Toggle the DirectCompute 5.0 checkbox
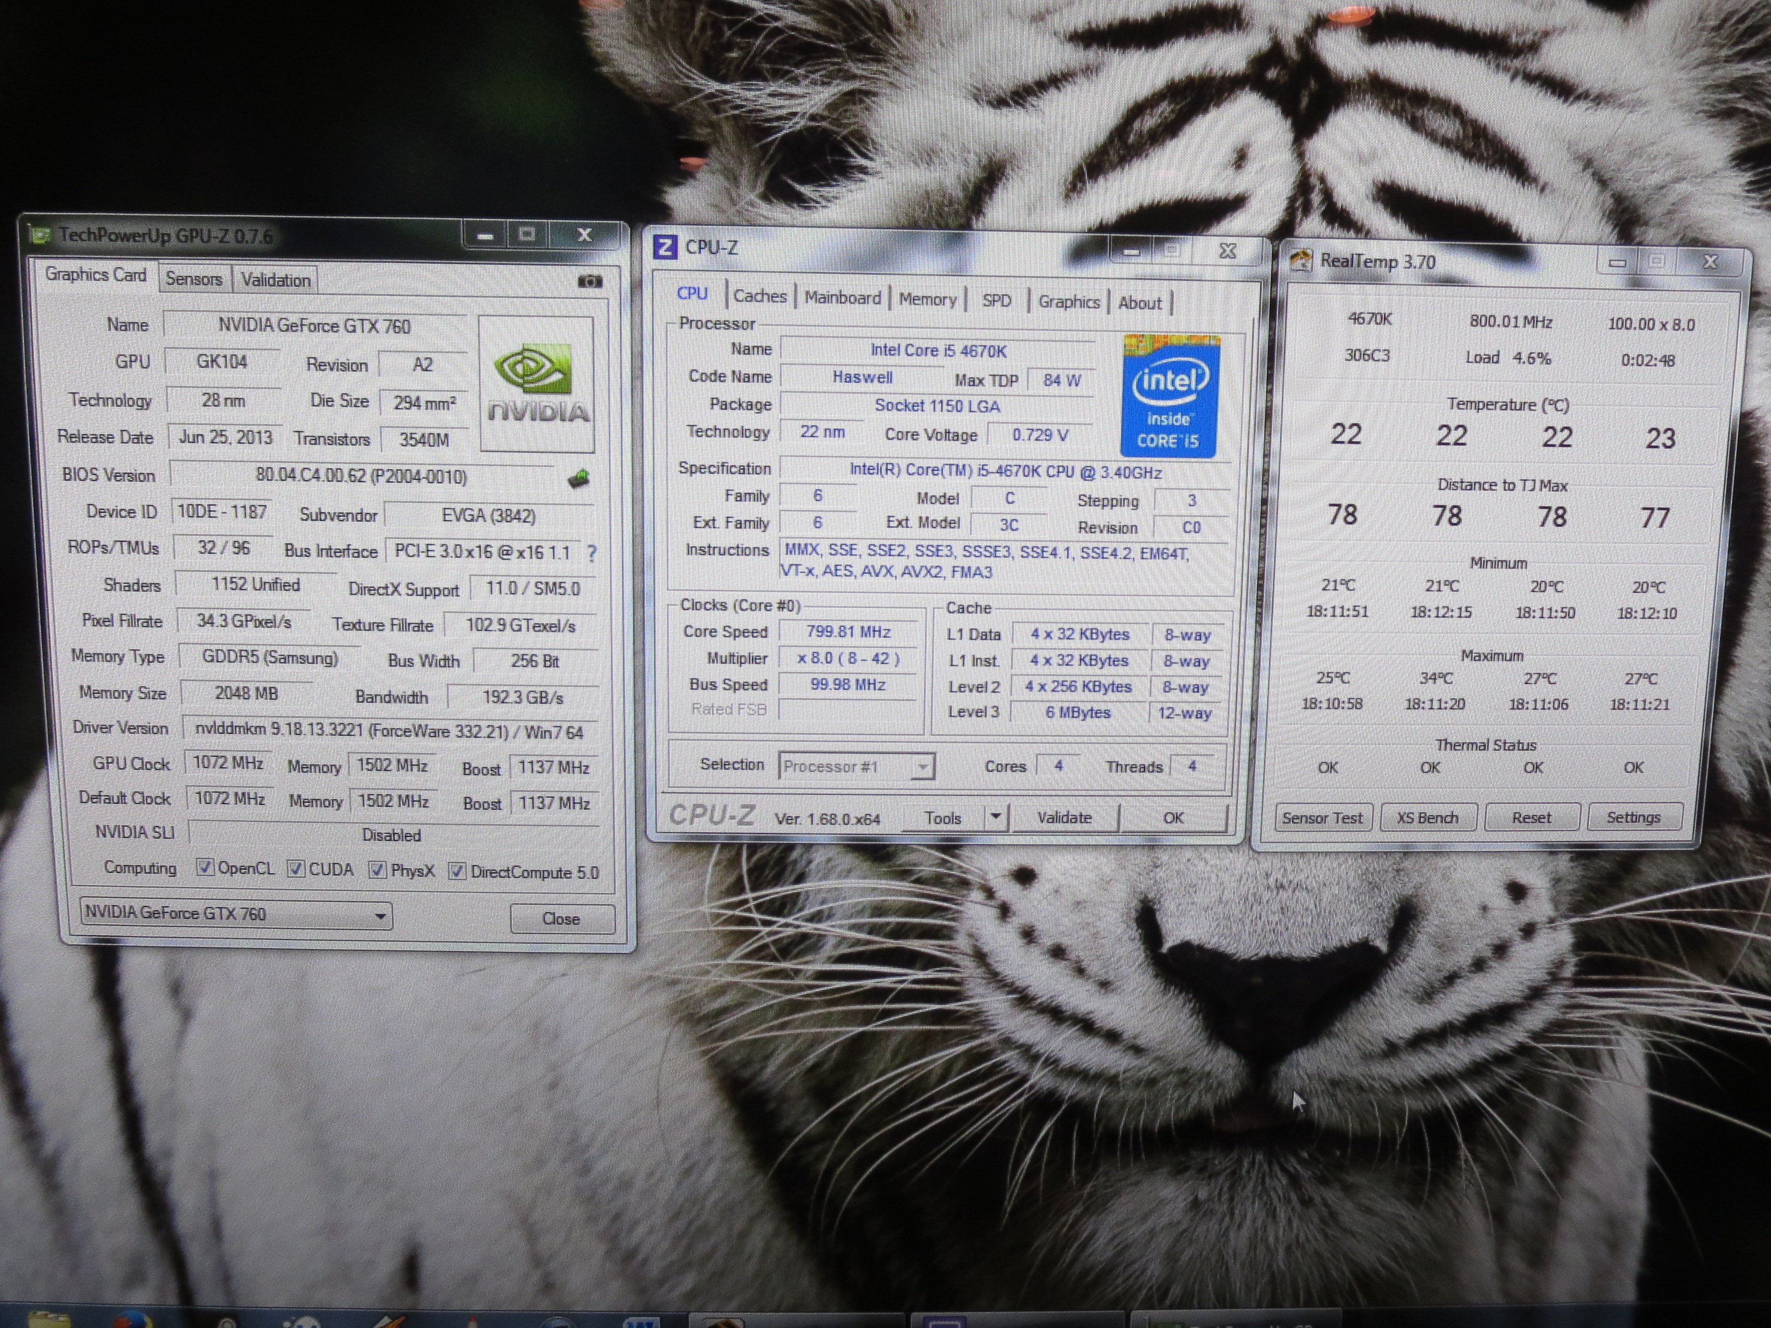The width and height of the screenshot is (1771, 1328). 457,871
